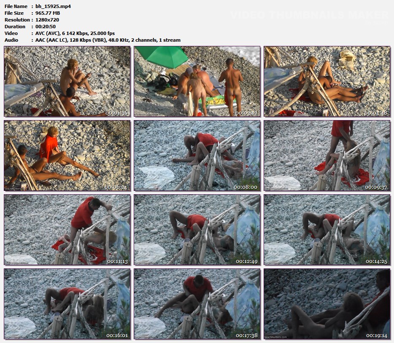Screen dimensions: 394x343
Task: Open the frame marked 00:14:25
Action: coord(327,230)
